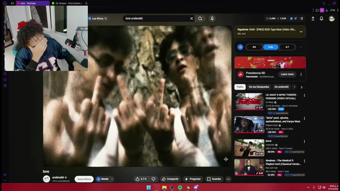Open the underaiki channel name link
The height and width of the screenshot is (191, 340).
pos(58,177)
